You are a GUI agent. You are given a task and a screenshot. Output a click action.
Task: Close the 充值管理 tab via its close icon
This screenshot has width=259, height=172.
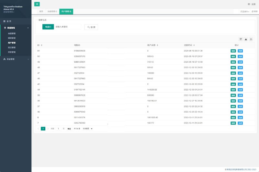point(56,12)
